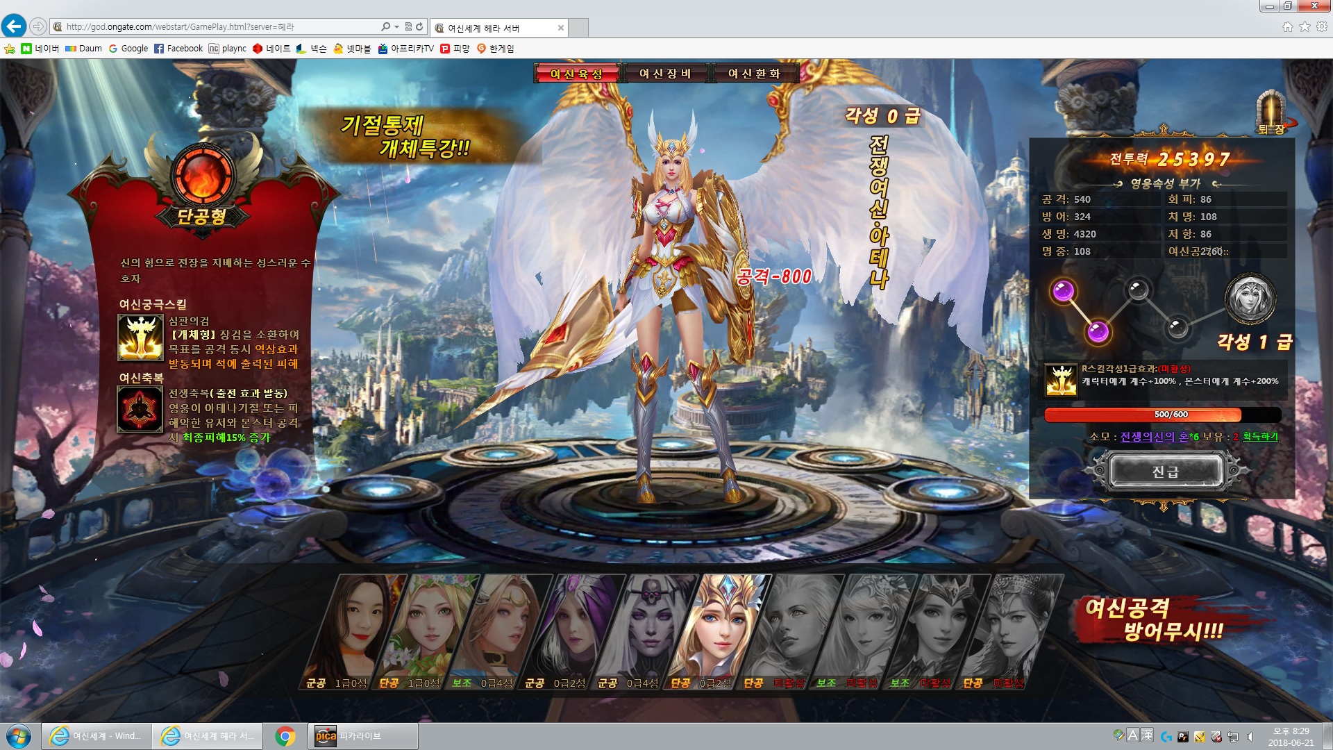
Task: Toggle the compatibility view icon in address bar
Action: pyautogui.click(x=408, y=26)
